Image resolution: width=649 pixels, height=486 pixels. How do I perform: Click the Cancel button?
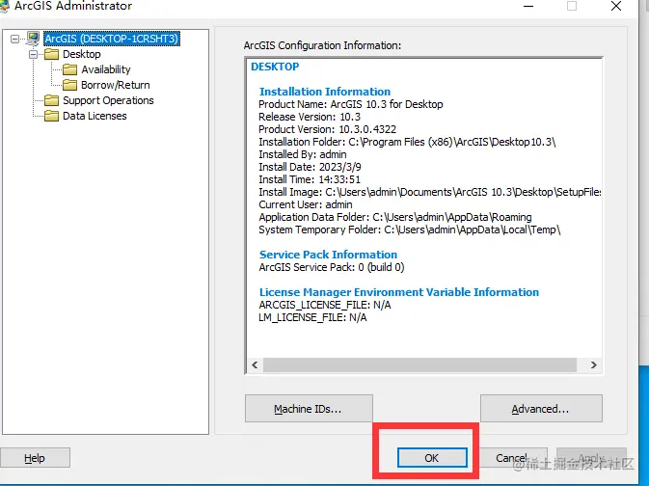tap(512, 458)
